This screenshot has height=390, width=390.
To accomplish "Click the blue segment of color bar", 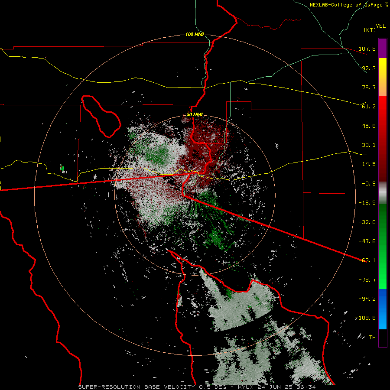I will coord(383,309).
